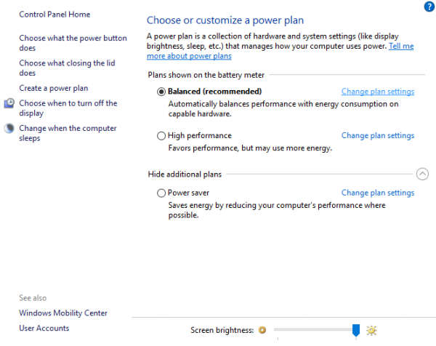
Task: Open Windows Mobility Center
Action: [x=63, y=313]
